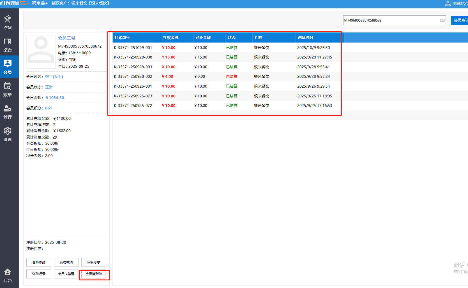Open 会员卡管理 card management

[66, 274]
